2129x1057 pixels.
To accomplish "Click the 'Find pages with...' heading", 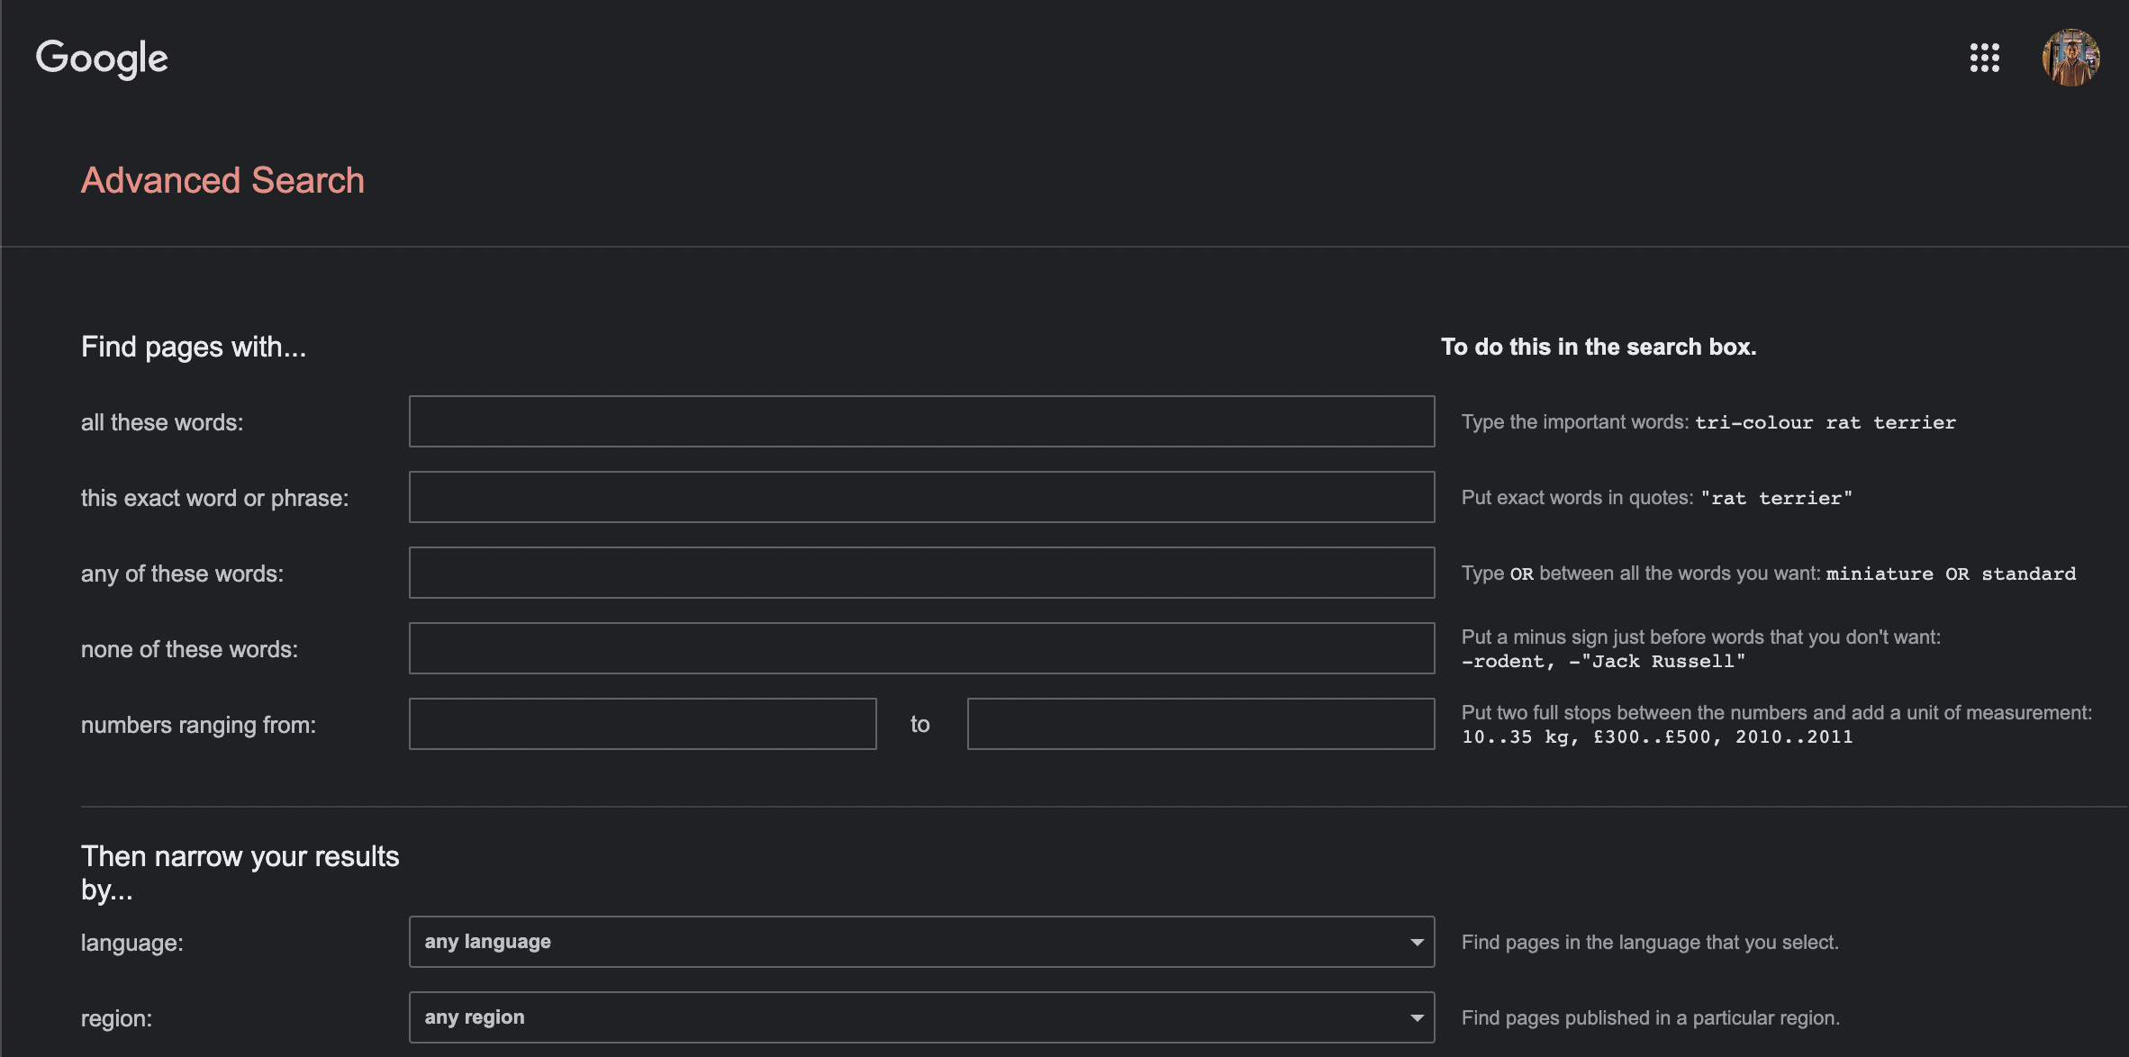I will click(194, 347).
